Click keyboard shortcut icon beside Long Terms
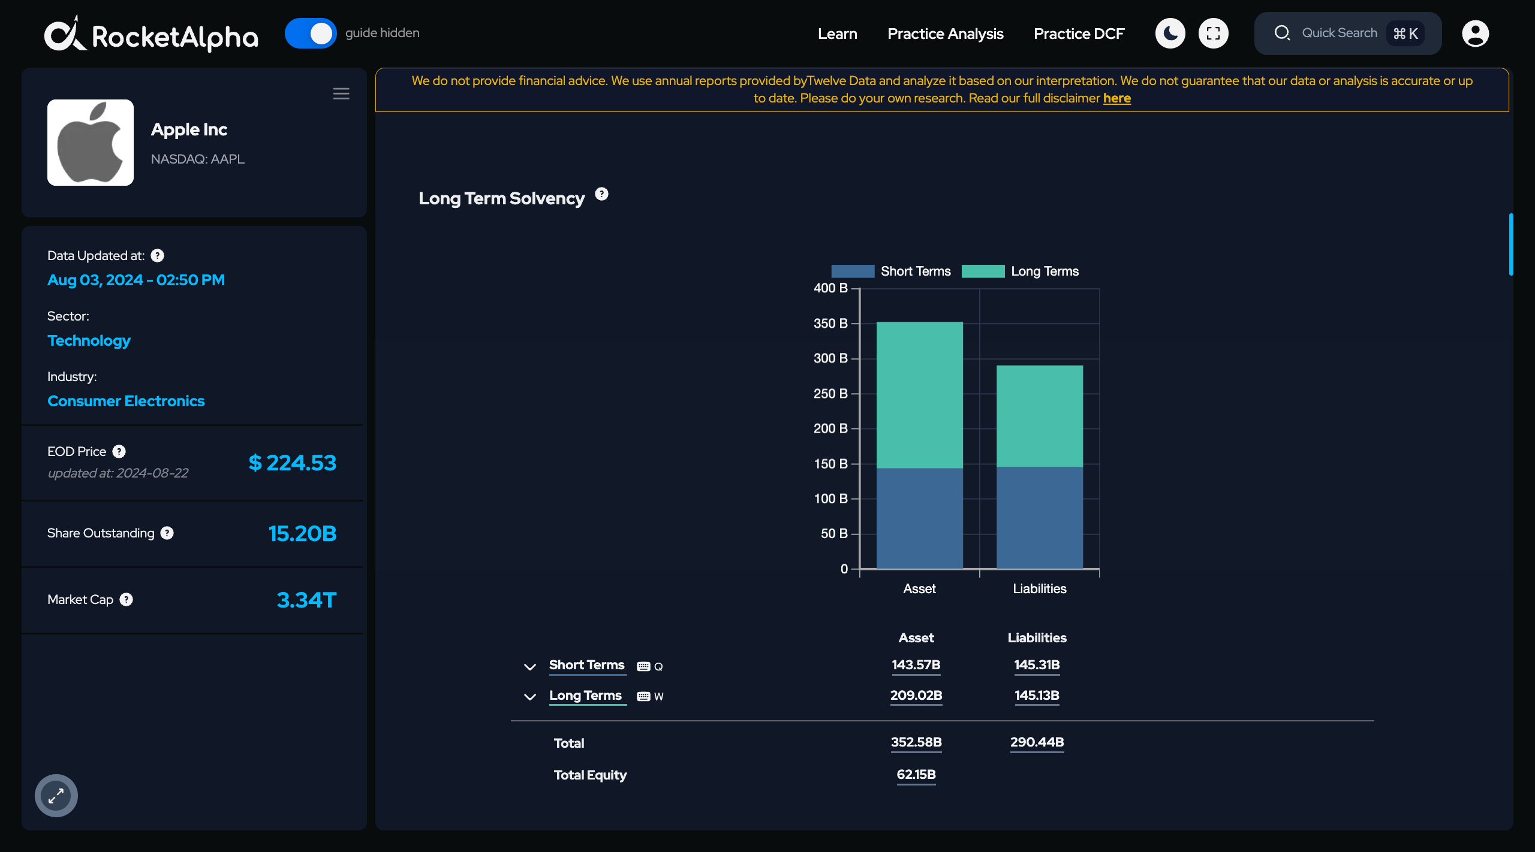This screenshot has height=852, width=1535. click(x=643, y=697)
